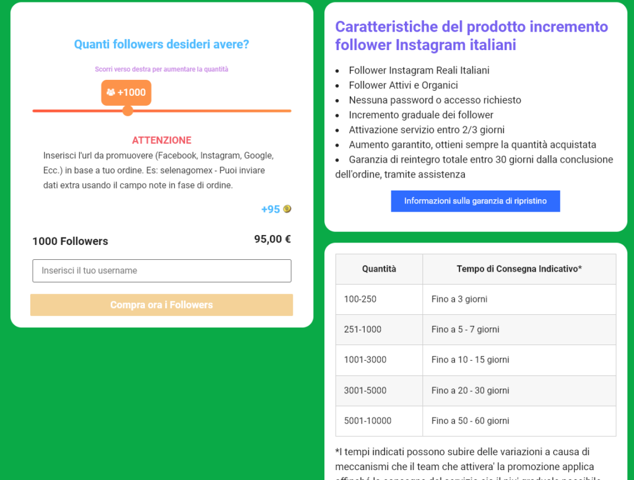Click the slider handle on the followers track

tap(128, 111)
